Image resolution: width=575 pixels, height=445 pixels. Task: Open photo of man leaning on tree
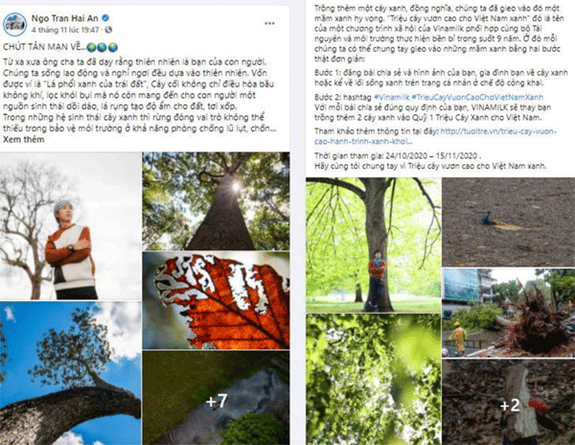(x=374, y=245)
